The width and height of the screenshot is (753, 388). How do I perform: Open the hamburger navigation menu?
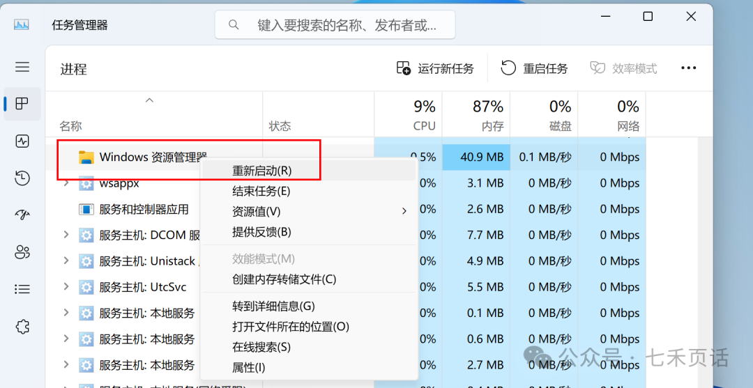pyautogui.click(x=22, y=67)
